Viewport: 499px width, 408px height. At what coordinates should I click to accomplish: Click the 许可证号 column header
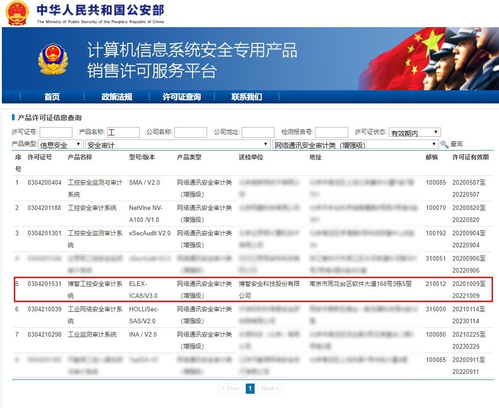pyautogui.click(x=40, y=157)
